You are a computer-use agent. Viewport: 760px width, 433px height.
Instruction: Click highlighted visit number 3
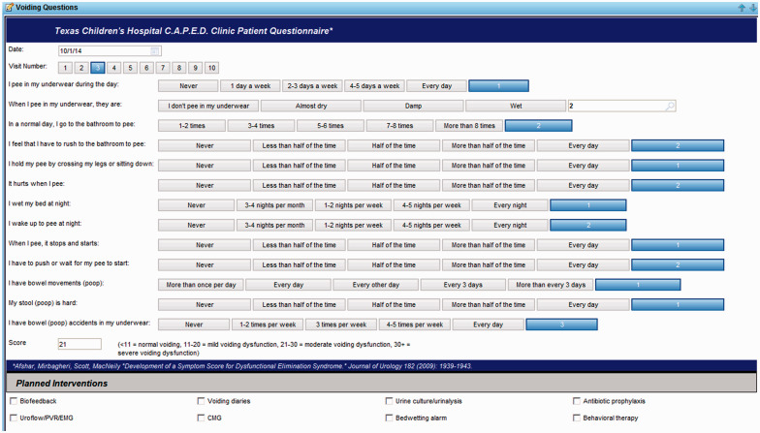[x=98, y=68]
